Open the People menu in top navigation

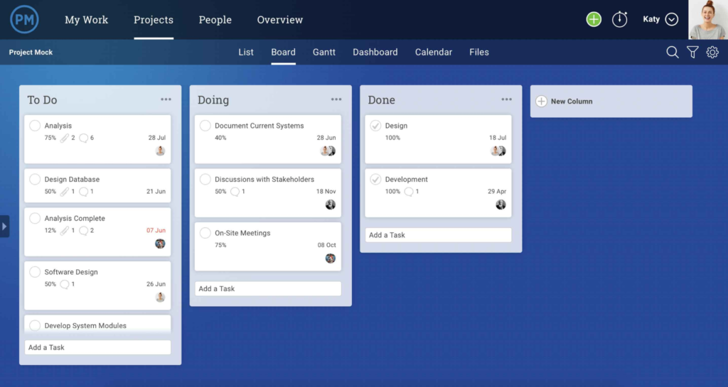coord(215,20)
